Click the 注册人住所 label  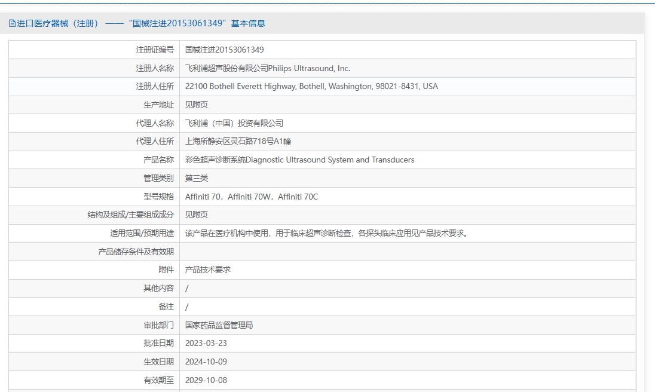[155, 87]
